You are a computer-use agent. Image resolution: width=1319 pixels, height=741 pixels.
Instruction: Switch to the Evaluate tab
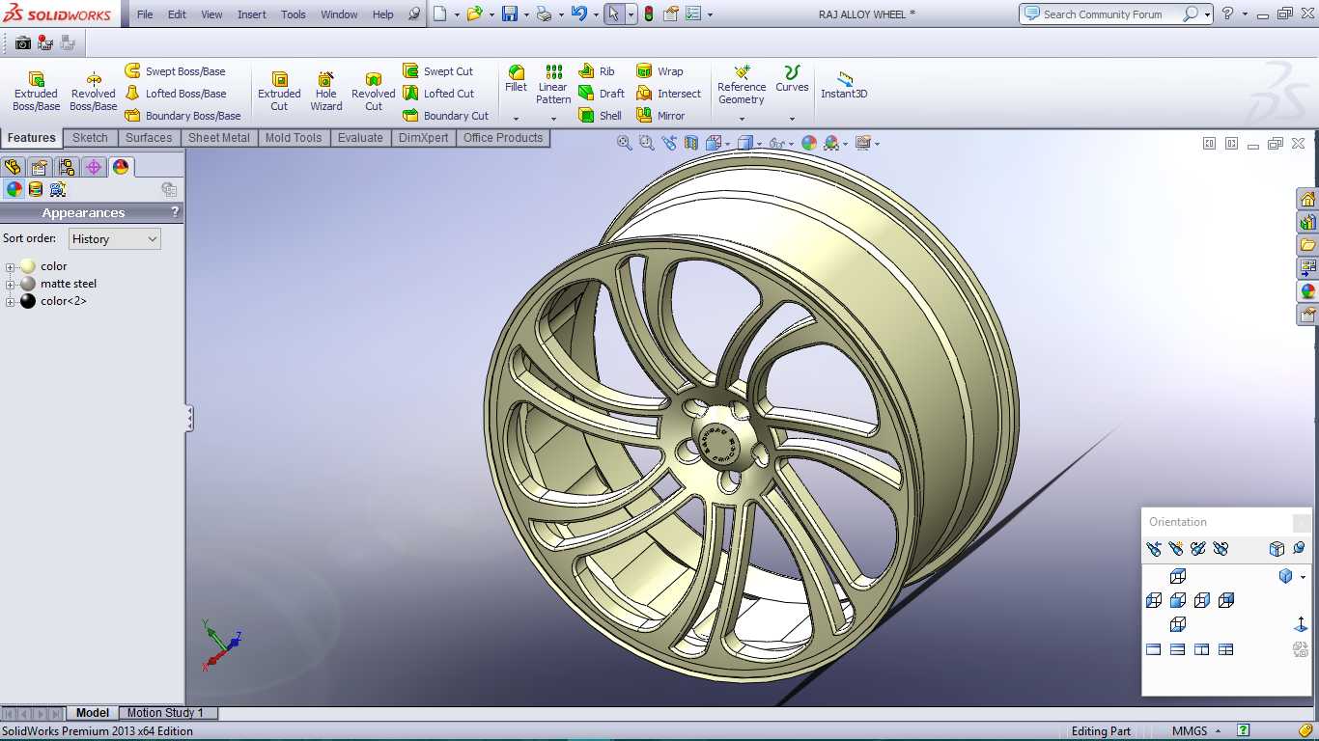(360, 138)
